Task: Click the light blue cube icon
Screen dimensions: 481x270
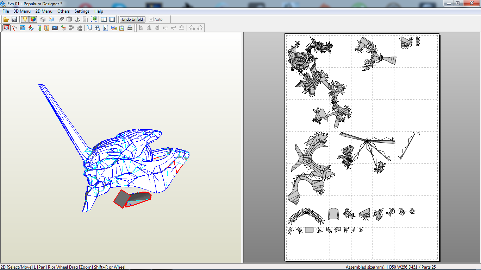Action: click(x=51, y=19)
